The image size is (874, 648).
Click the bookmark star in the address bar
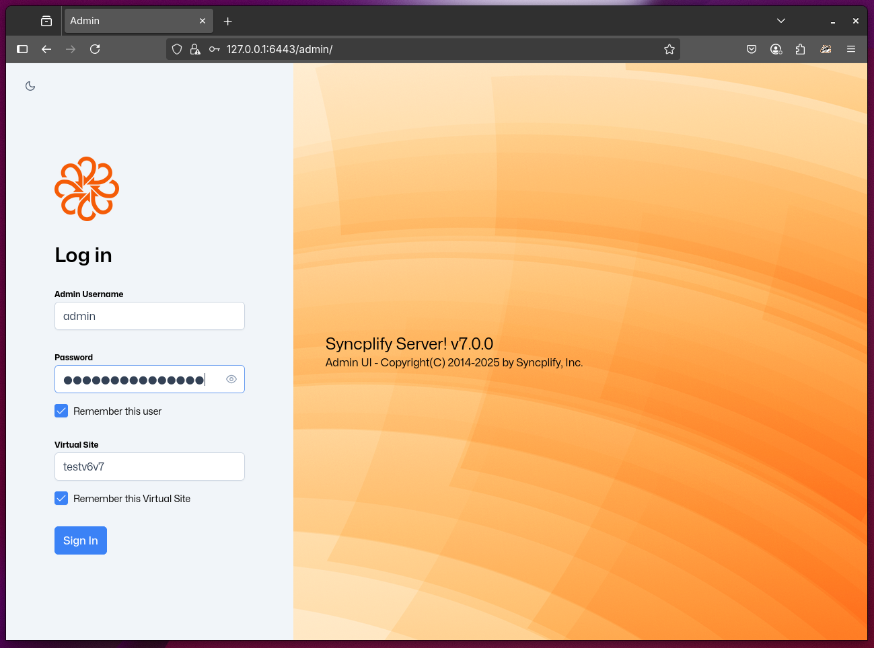pos(669,49)
